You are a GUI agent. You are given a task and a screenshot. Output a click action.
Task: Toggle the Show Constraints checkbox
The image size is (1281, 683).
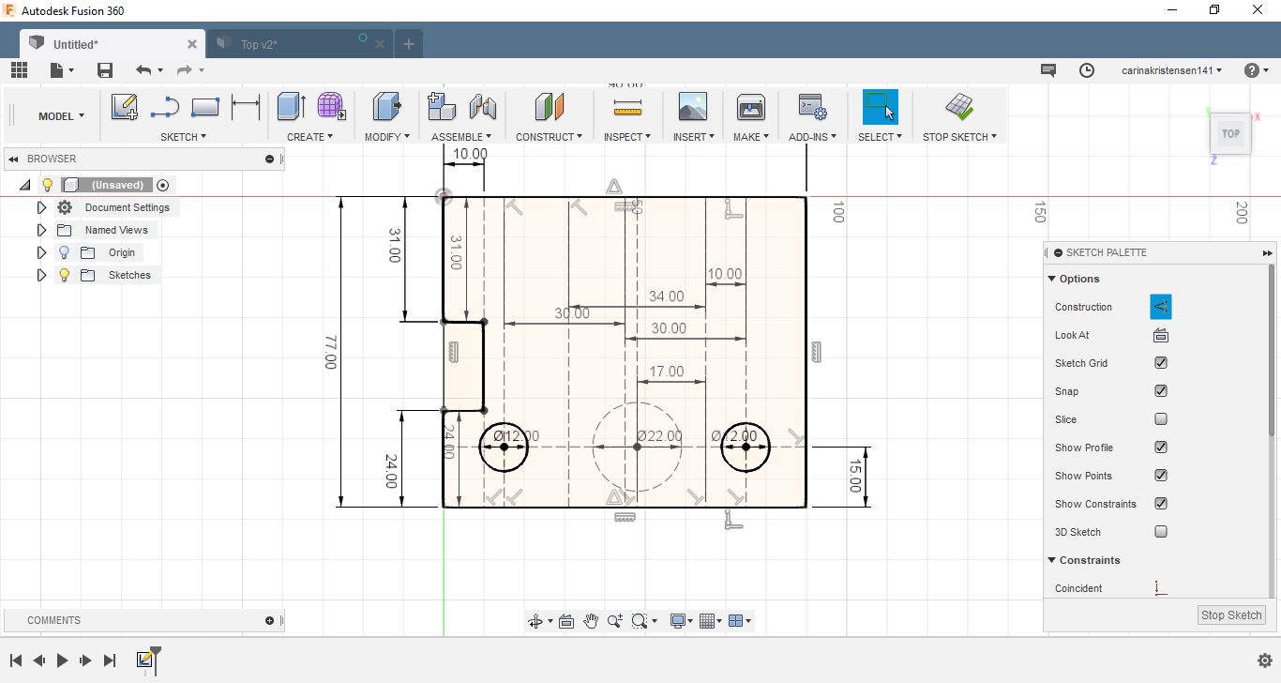1161,504
